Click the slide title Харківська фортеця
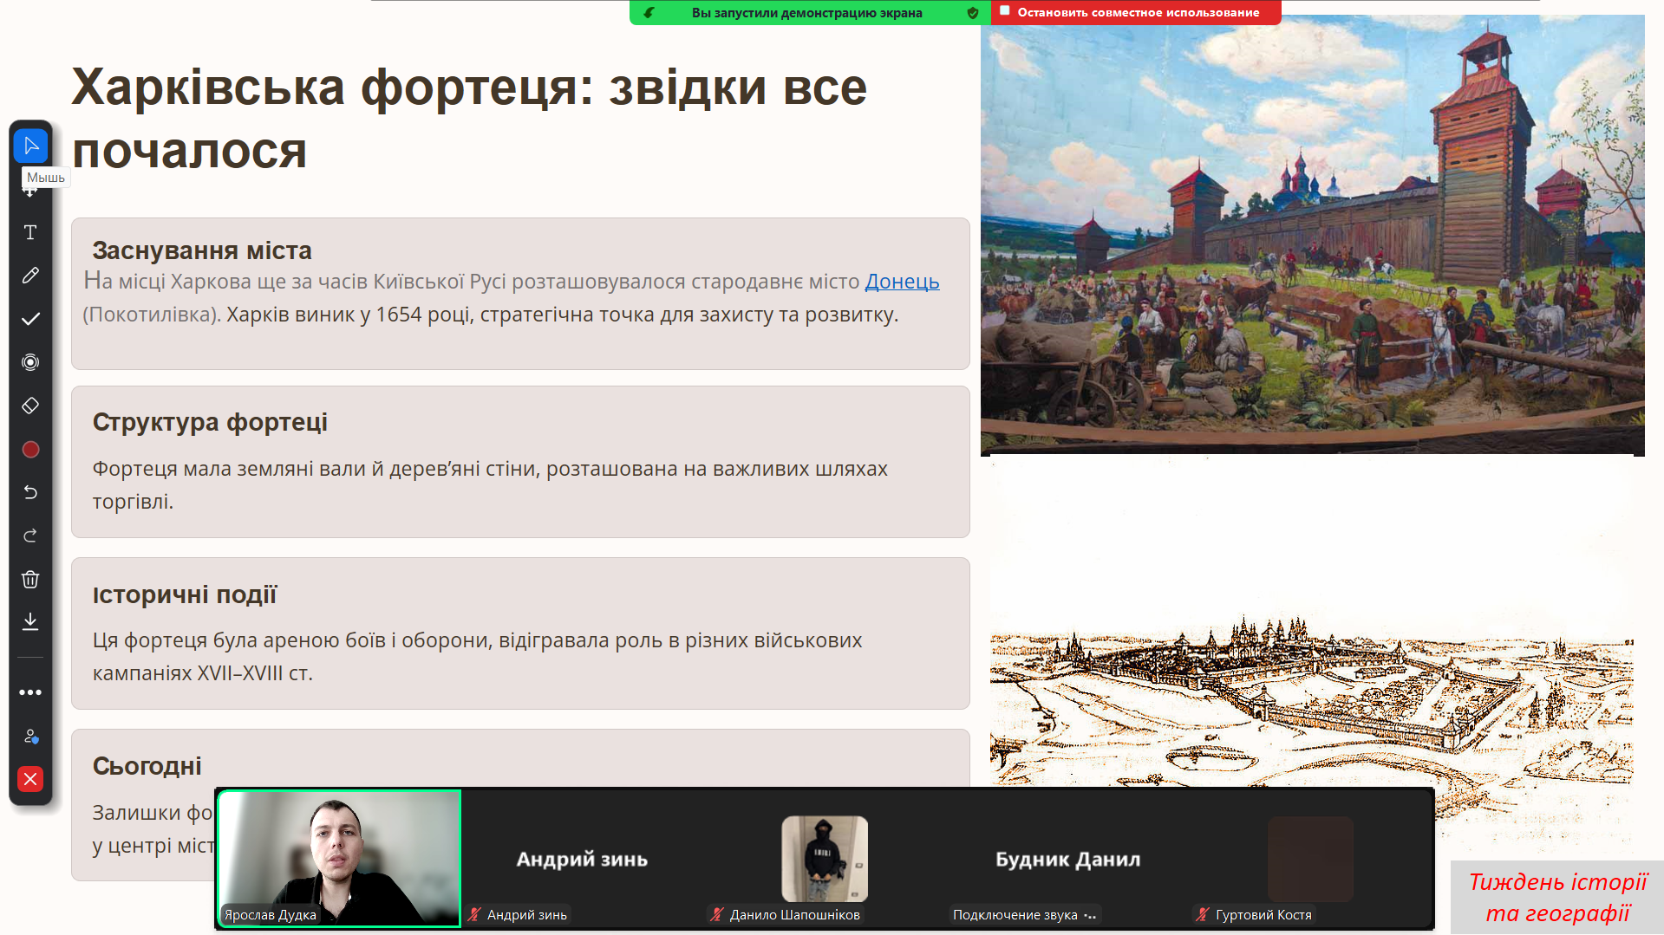This screenshot has height=935, width=1664. coord(469,119)
